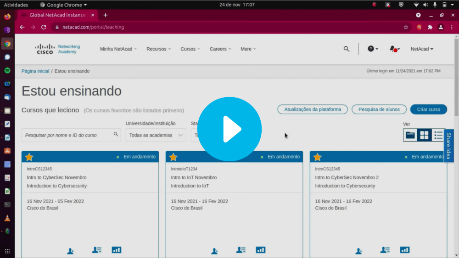The width and height of the screenshot is (459, 258).
Task: Show applications grid in Ubuntu dock
Action: click(x=7, y=251)
